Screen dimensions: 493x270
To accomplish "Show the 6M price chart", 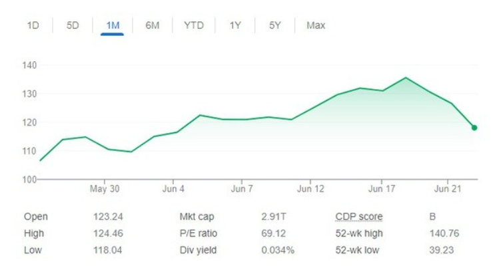I will click(x=153, y=26).
